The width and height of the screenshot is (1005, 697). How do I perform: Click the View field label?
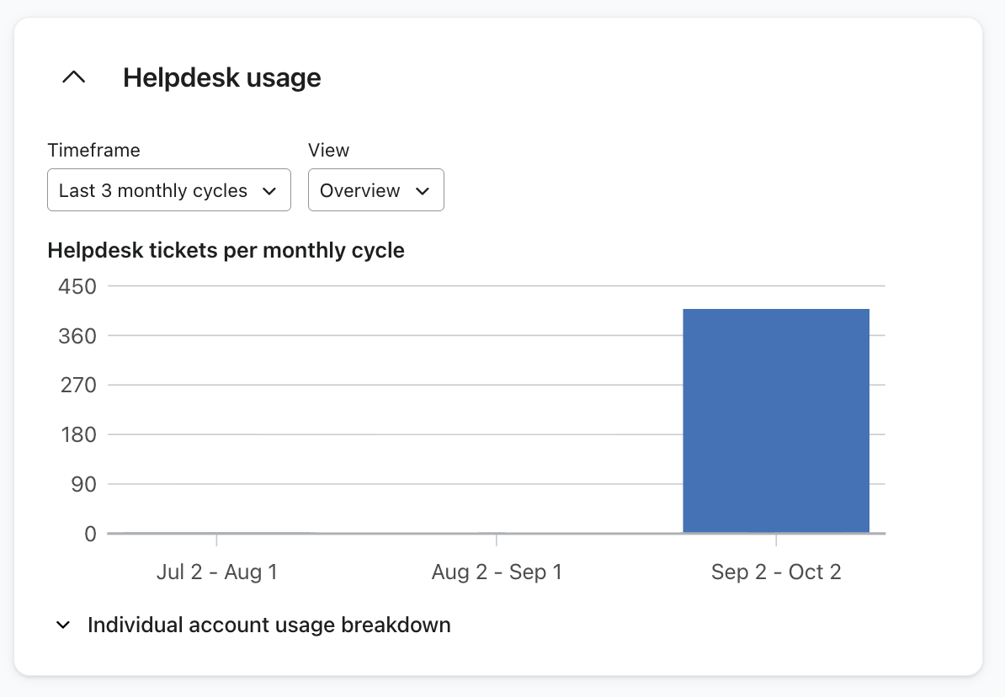point(328,150)
